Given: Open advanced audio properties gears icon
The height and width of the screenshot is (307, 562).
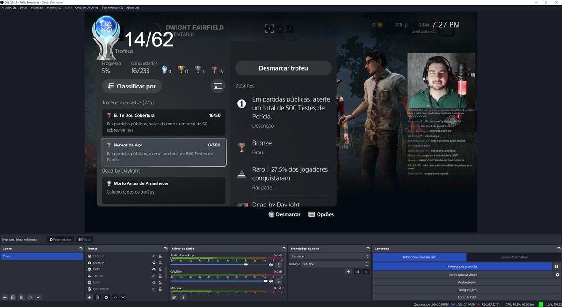Looking at the screenshot, I should point(174,297).
